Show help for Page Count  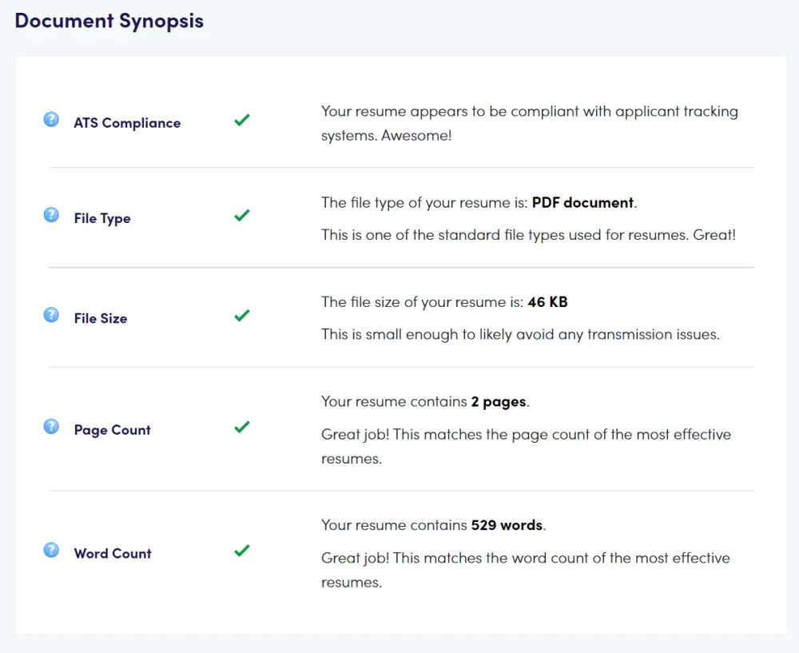tap(51, 427)
